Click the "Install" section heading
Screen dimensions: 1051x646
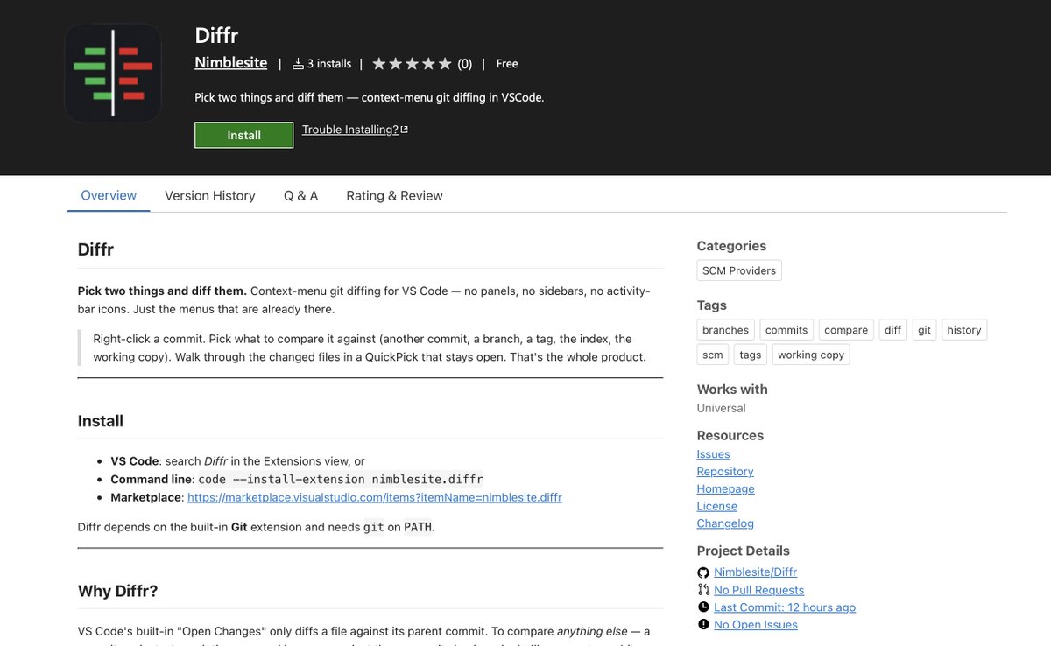[x=101, y=421]
